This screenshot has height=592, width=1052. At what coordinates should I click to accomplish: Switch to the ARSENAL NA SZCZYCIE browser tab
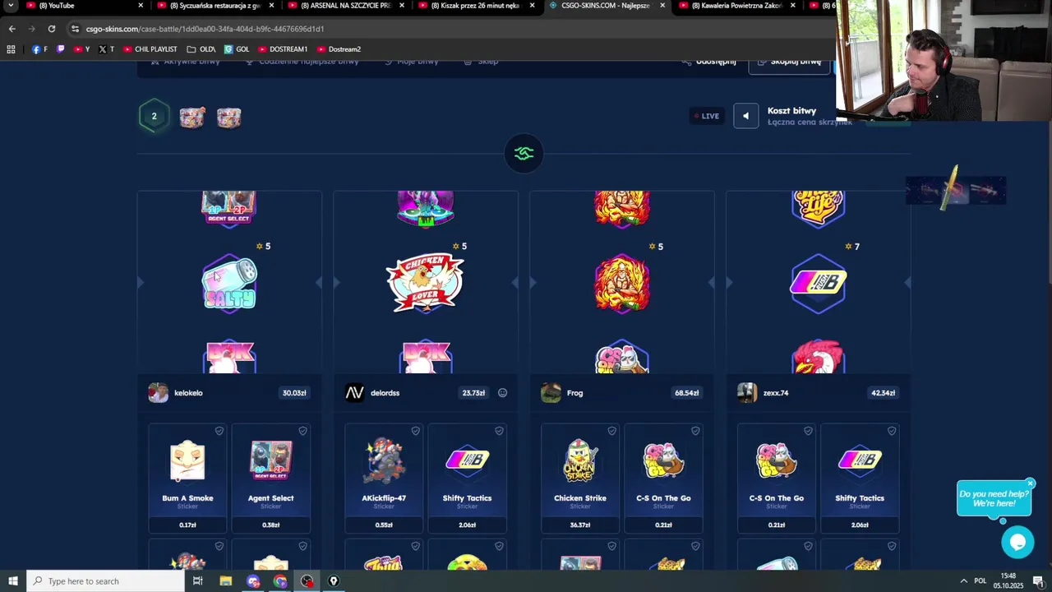344,6
